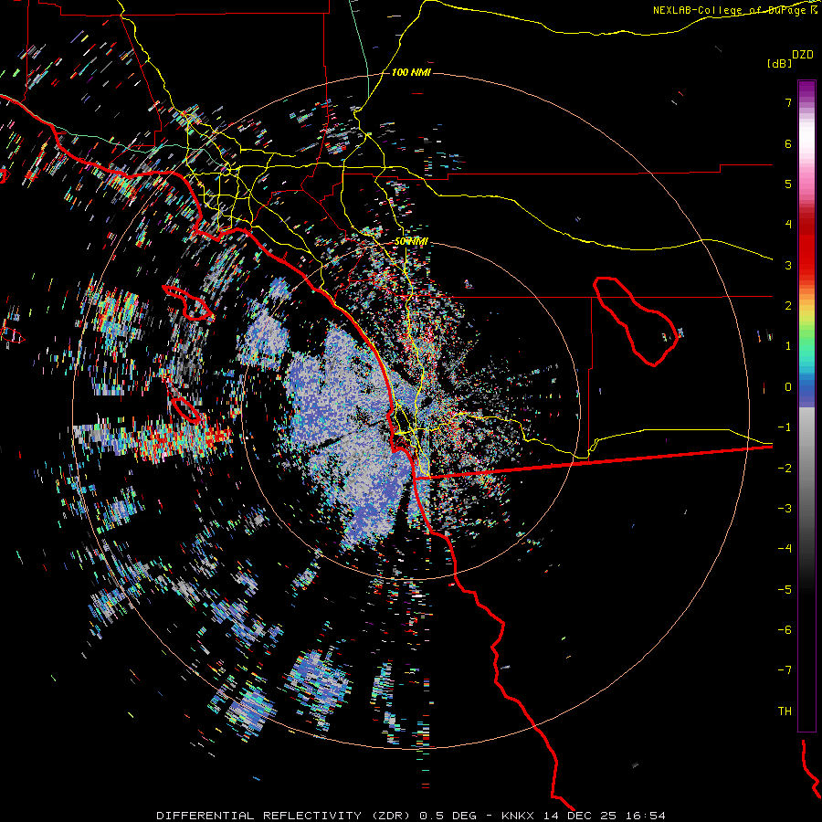Click the -2 value on the color scale

(x=785, y=469)
